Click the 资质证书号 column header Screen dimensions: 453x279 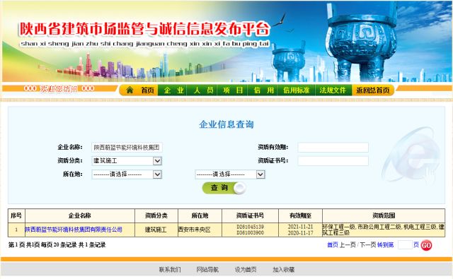click(250, 215)
